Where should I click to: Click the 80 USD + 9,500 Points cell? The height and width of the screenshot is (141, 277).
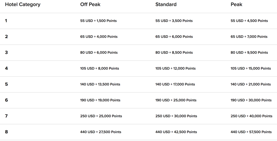249,53
